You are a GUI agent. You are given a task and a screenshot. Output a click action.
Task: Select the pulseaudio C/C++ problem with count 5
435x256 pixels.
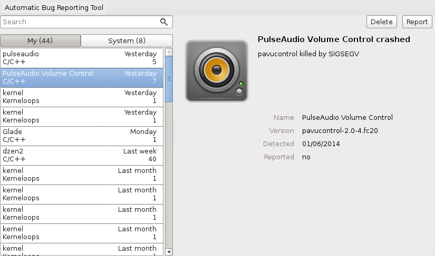tap(82, 58)
